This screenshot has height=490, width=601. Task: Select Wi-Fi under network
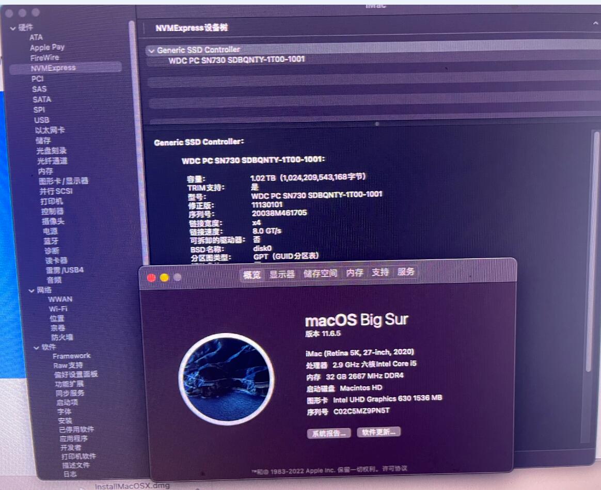[x=58, y=309]
